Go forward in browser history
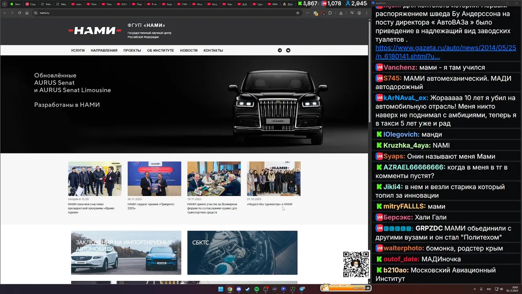This screenshot has height=294, width=522. click(12, 13)
